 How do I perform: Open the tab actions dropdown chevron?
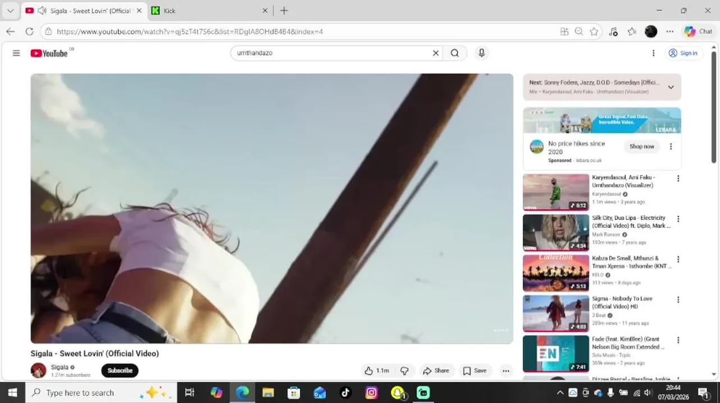10,11
